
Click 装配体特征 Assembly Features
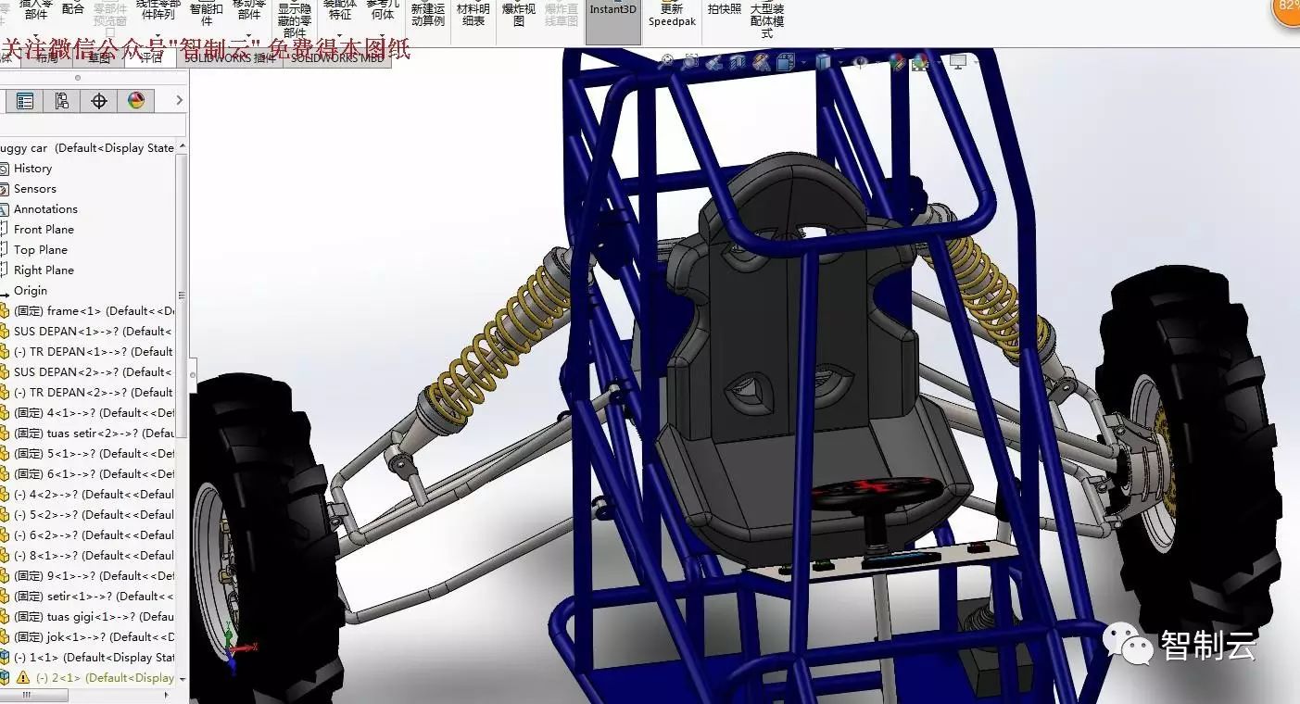340,9
